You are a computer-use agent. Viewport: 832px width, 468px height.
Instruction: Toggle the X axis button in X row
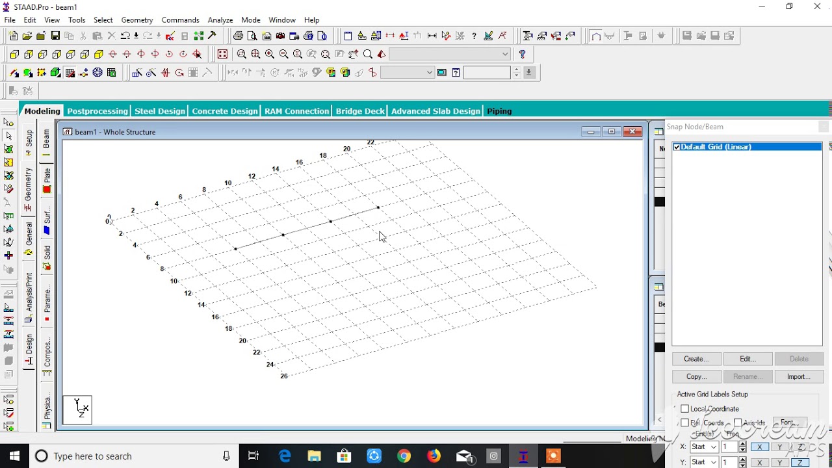759,447
